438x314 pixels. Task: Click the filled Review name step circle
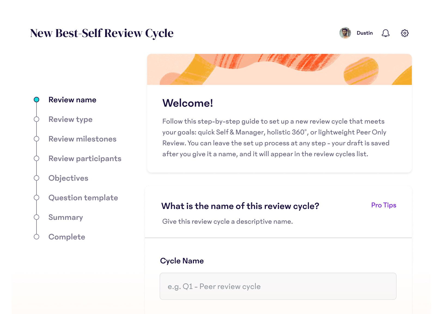tap(36, 99)
